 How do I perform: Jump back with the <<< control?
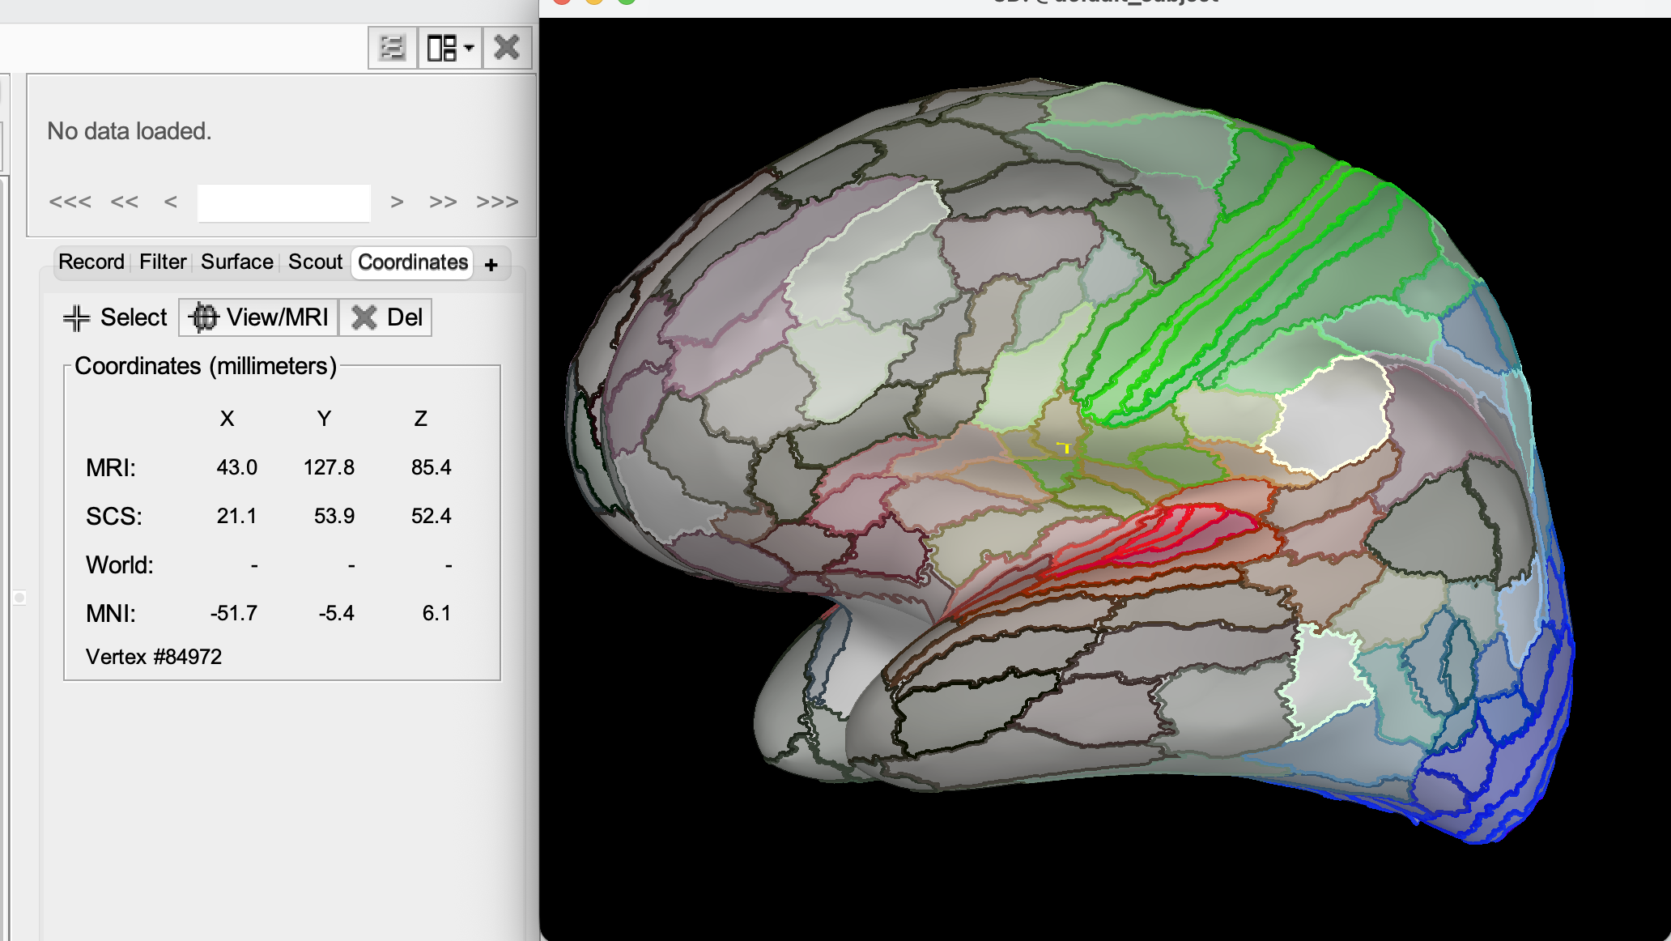70,202
